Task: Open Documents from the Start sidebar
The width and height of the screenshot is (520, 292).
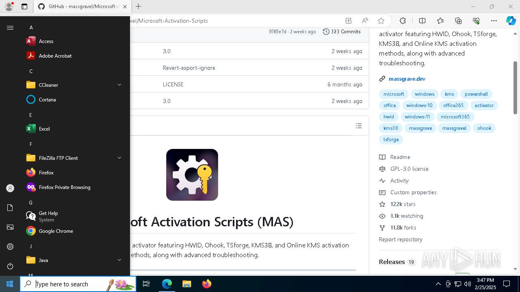Action: point(10,208)
